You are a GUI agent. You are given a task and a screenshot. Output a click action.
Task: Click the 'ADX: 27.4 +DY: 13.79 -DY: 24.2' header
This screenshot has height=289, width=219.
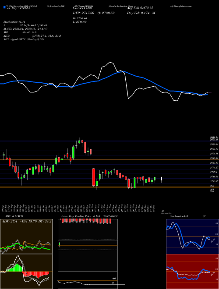27,221
